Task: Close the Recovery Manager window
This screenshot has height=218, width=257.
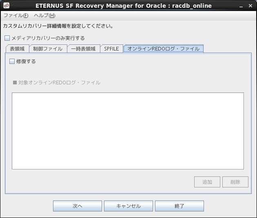Action: click(x=250, y=6)
